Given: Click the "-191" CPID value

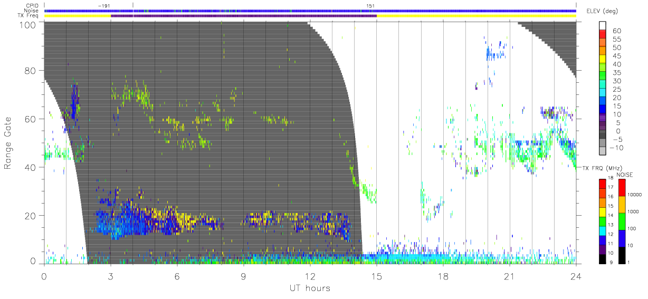Looking at the screenshot, I should [103, 6].
